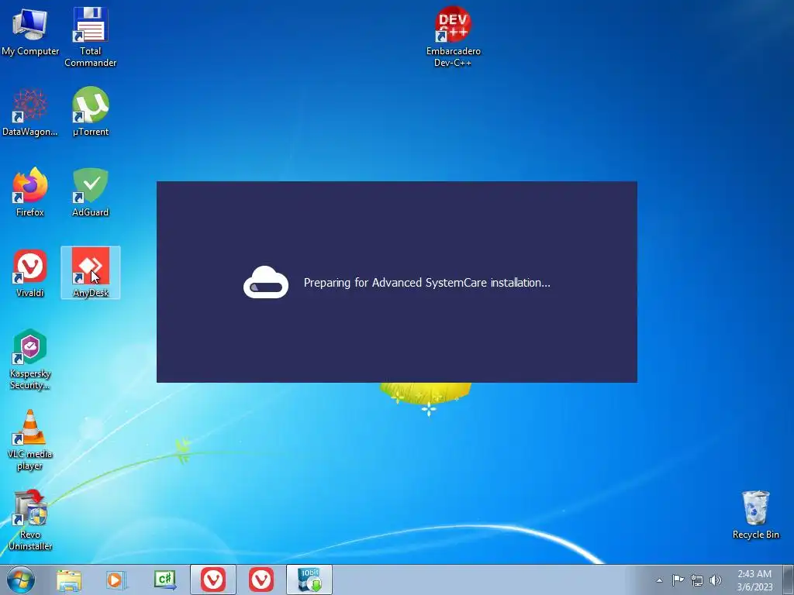Open the volume speaker tray icon
Screen dimensions: 794x595
click(716, 580)
